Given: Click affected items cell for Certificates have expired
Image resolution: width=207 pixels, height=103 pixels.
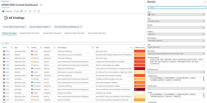Looking at the screenshot, I should coord(139,93).
